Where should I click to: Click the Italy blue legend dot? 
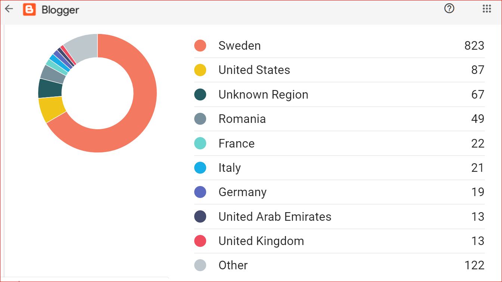(x=200, y=168)
